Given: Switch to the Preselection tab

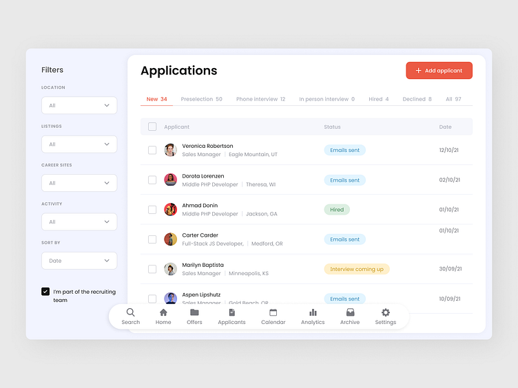Looking at the screenshot, I should (202, 99).
